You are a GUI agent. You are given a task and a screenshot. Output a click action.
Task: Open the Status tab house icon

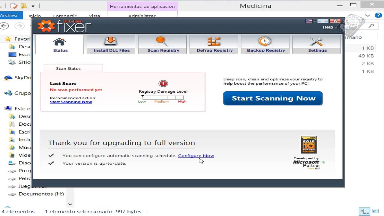[59, 41]
